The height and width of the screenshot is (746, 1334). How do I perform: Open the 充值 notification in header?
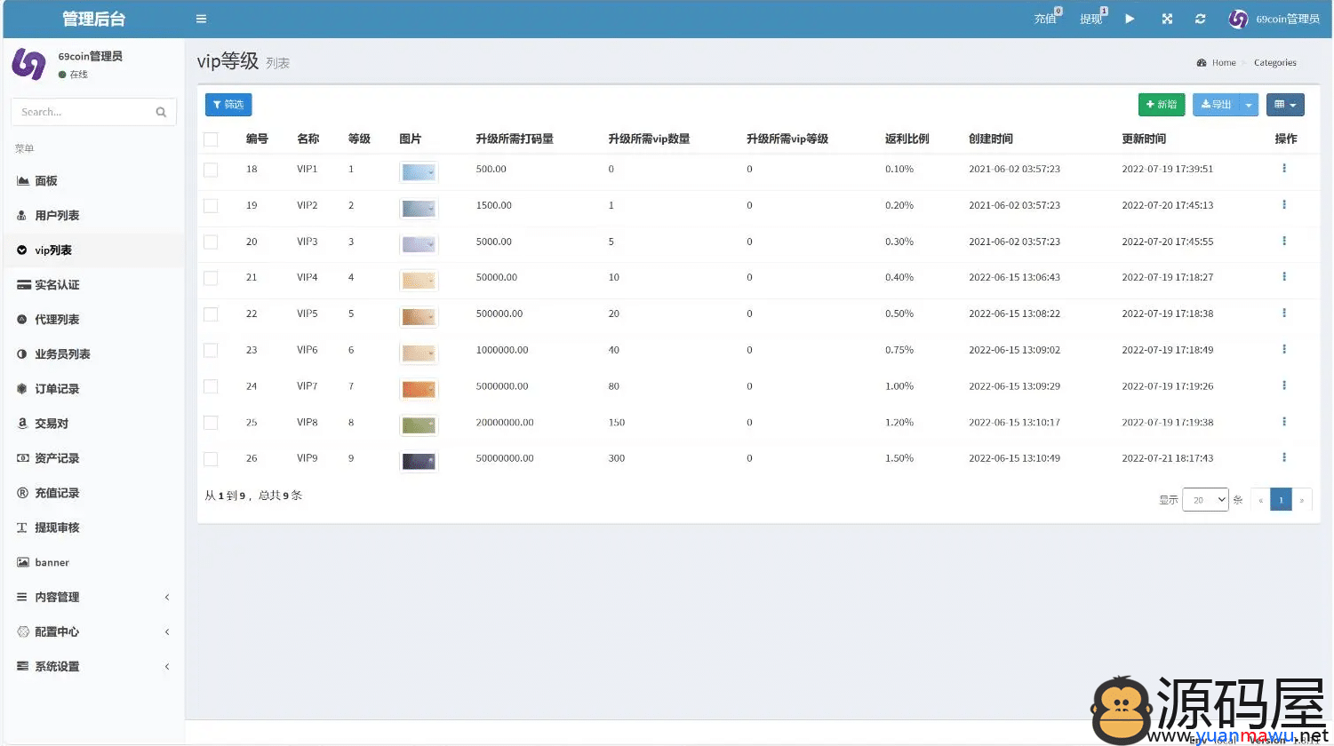[x=1048, y=18]
